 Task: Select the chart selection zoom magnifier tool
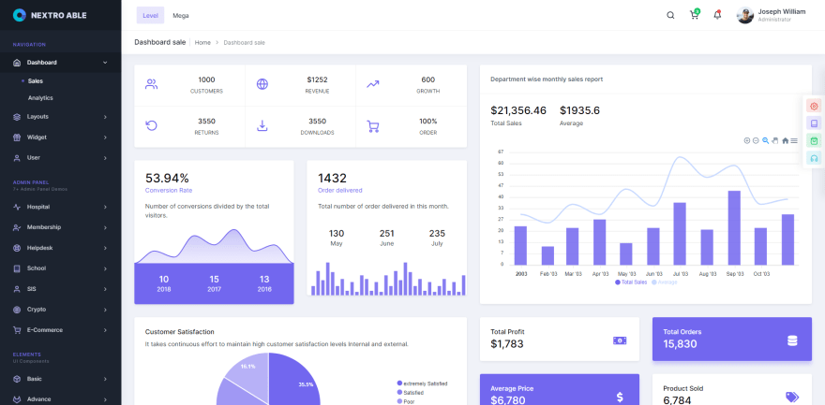[x=766, y=140]
